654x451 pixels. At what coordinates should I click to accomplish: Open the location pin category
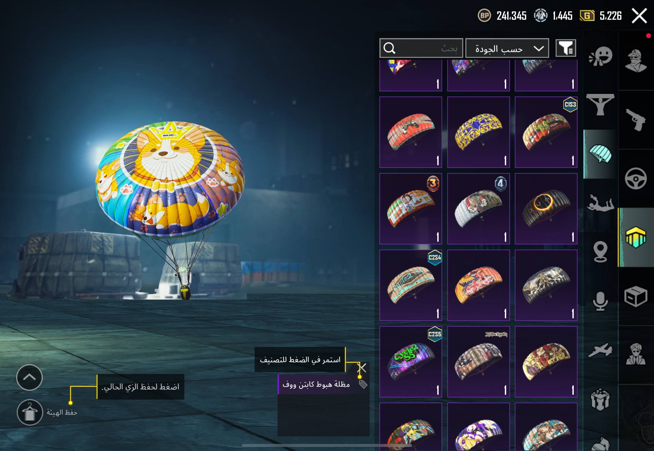[600, 252]
